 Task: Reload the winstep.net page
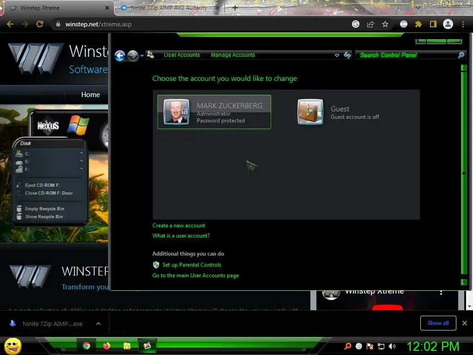click(40, 24)
